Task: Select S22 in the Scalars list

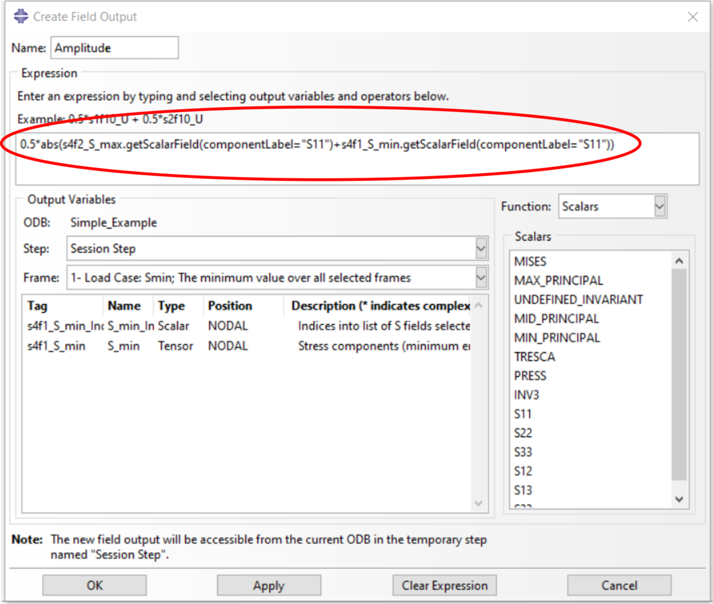Action: pos(523,432)
